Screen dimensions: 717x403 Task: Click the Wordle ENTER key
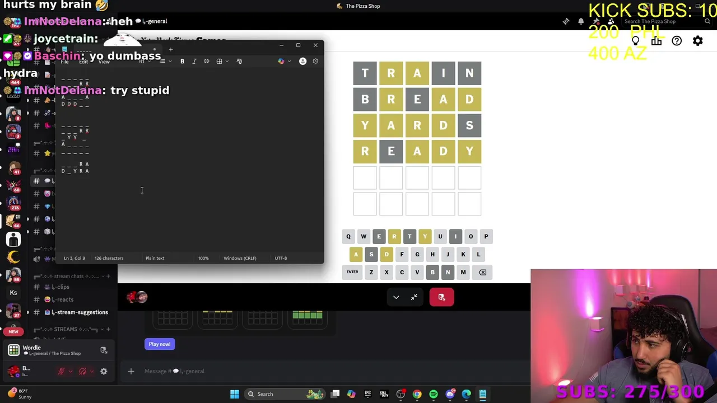click(352, 272)
